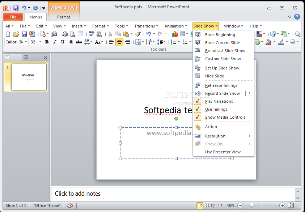Open the Insert menu

[x=79, y=26]
